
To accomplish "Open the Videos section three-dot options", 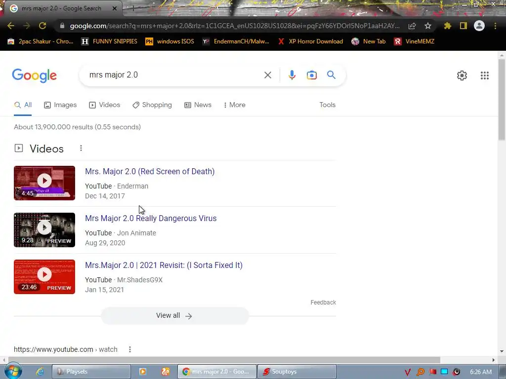I will point(81,148).
